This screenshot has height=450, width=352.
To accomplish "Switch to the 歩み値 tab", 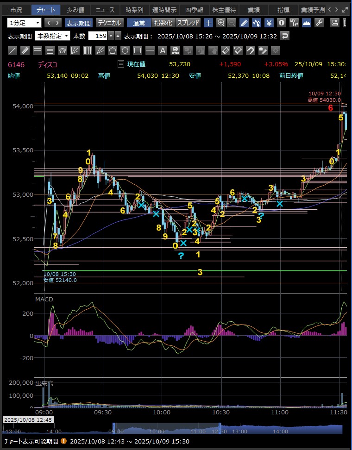I will (75, 9).
